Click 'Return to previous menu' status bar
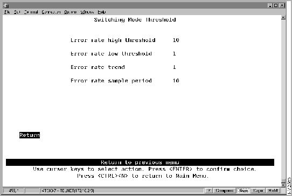Image resolution: width=292 pixels, height=196 pixels. pos(140,162)
